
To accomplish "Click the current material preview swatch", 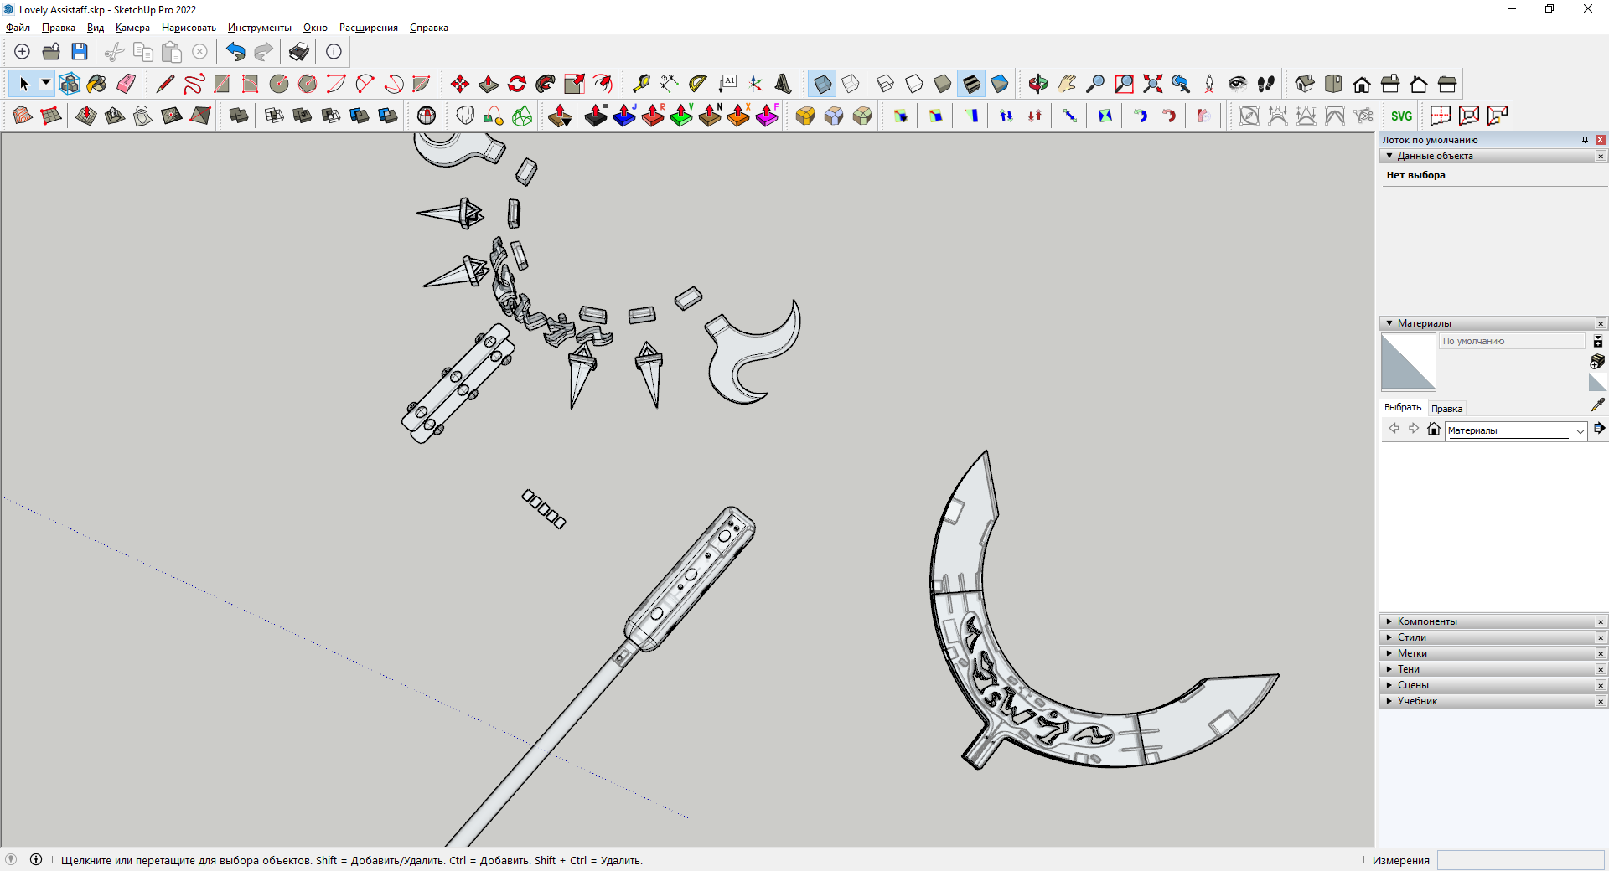I will click(x=1408, y=362).
